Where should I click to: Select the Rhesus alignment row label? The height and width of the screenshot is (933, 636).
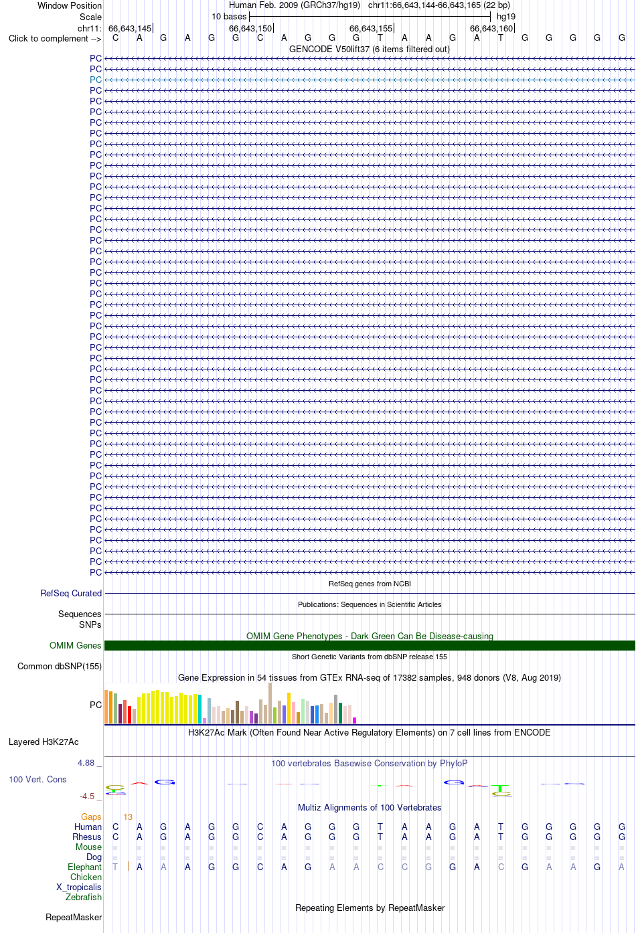click(x=87, y=837)
